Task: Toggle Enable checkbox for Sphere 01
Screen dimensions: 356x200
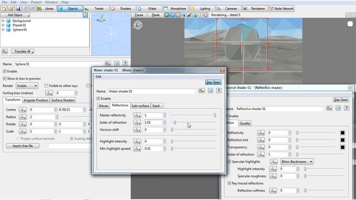Action: point(4,71)
